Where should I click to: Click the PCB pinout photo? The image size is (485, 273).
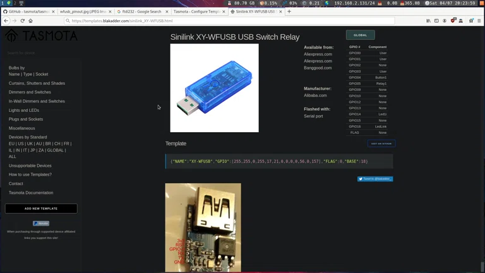click(x=203, y=227)
